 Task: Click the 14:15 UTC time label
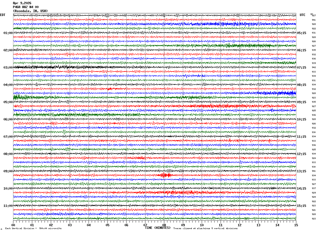tap(302, 189)
